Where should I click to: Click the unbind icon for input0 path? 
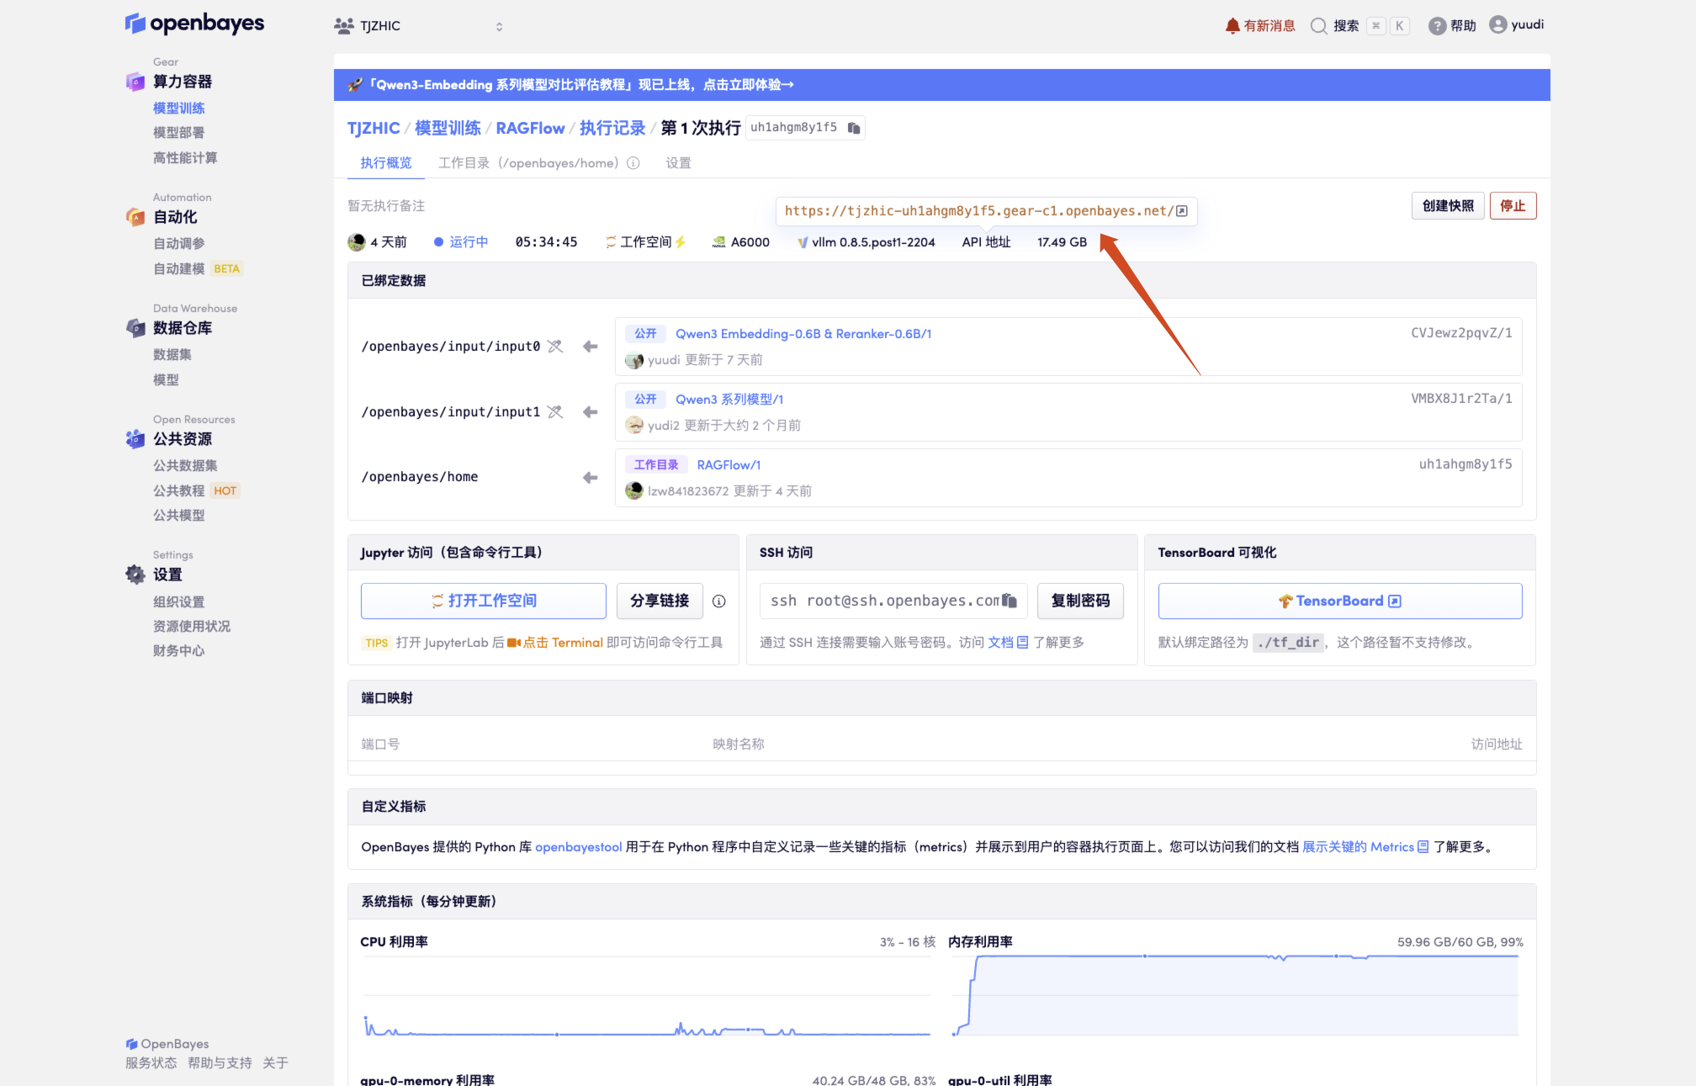tap(555, 347)
